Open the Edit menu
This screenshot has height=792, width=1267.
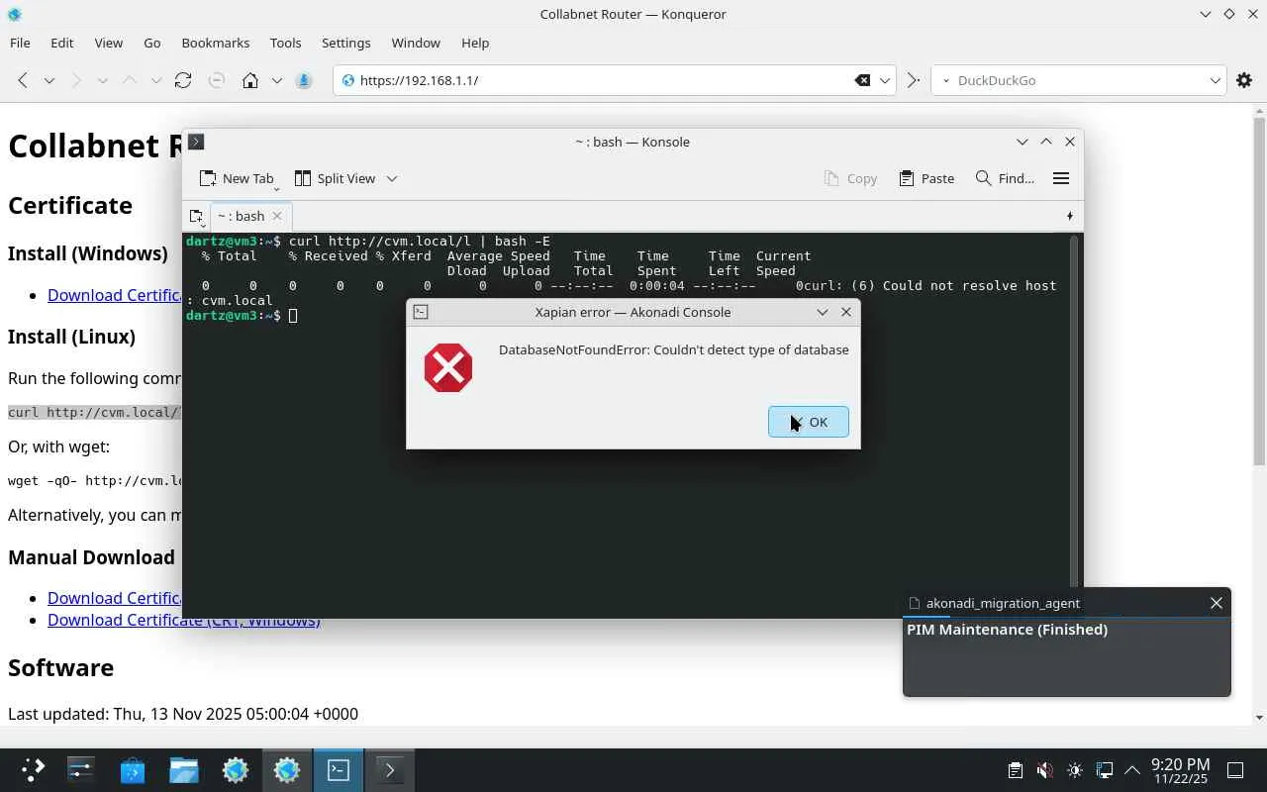tap(61, 43)
